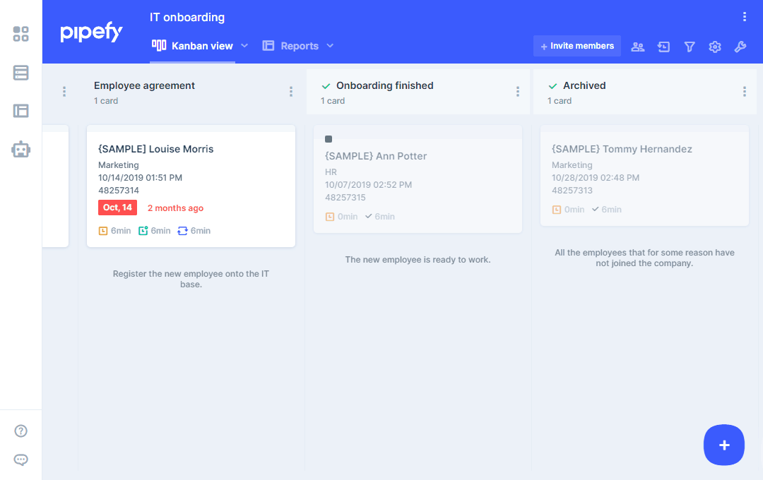
Task: Open the dashboard grid icon in sidebar
Action: pyautogui.click(x=21, y=34)
